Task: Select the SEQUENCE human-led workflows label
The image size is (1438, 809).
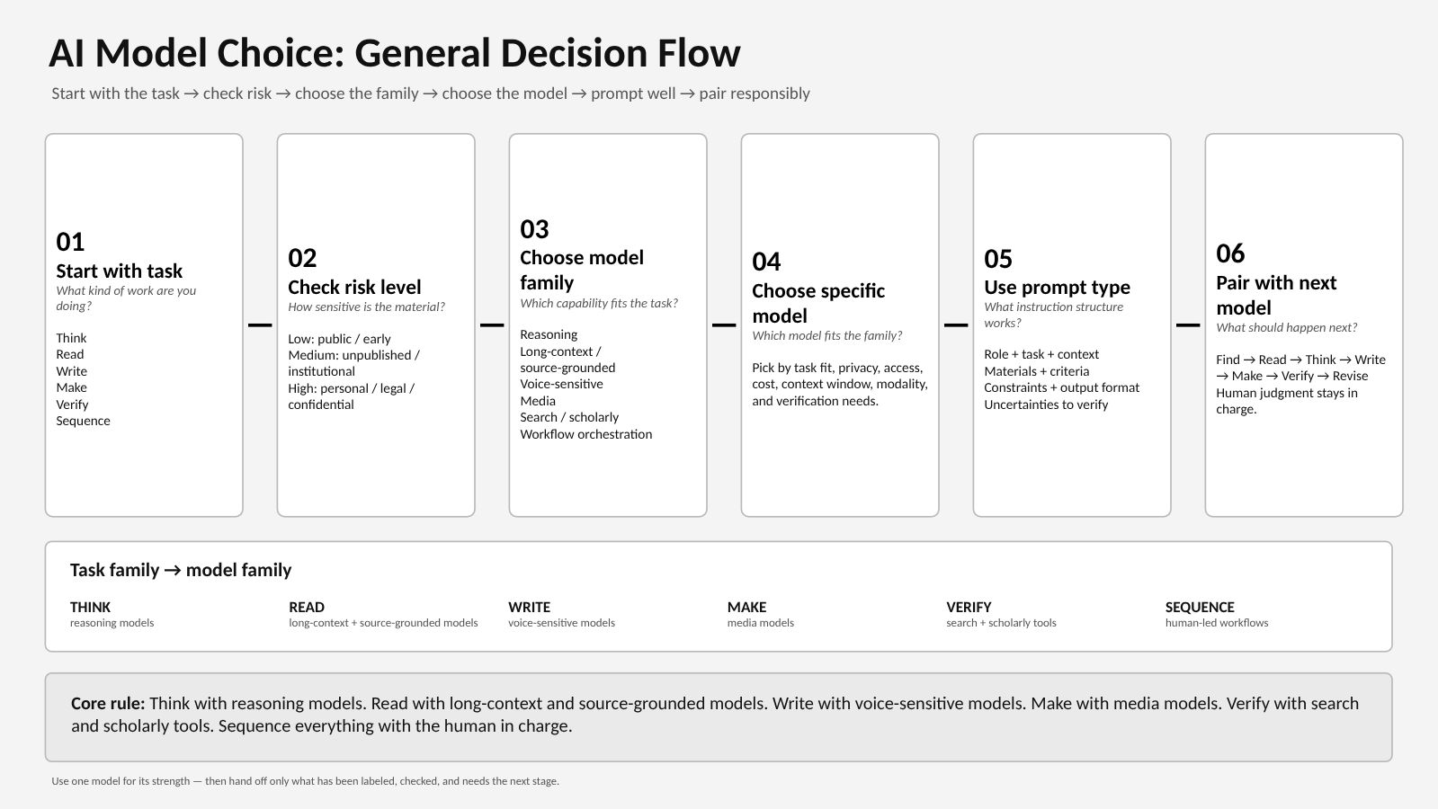Action: pos(1217,614)
